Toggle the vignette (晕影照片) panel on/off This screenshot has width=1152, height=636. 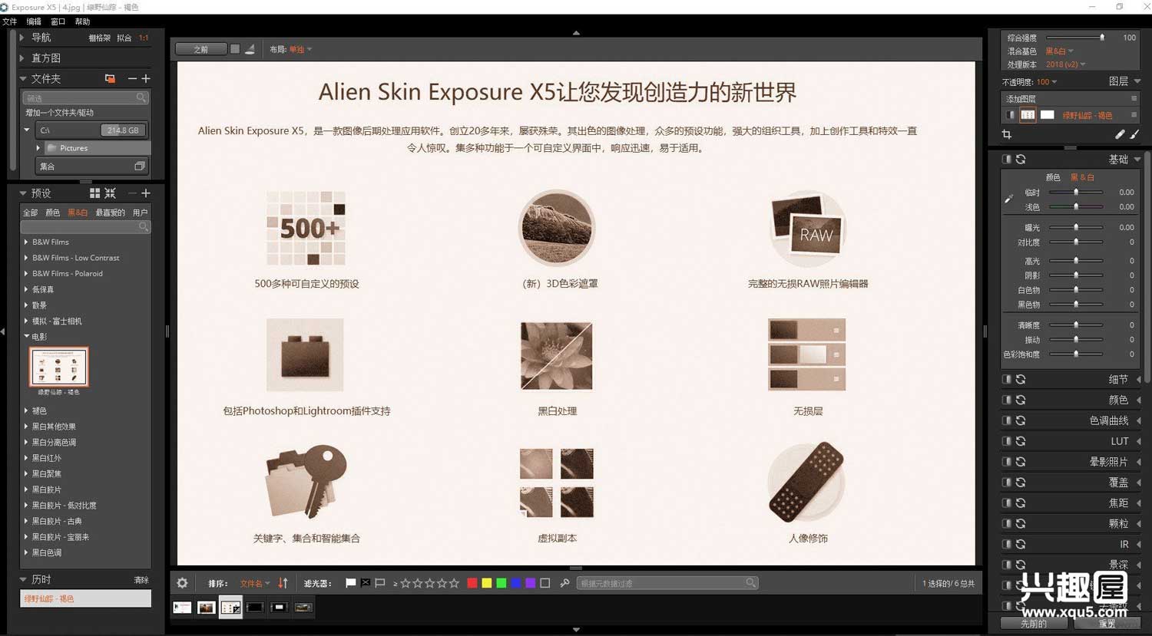click(x=1006, y=462)
